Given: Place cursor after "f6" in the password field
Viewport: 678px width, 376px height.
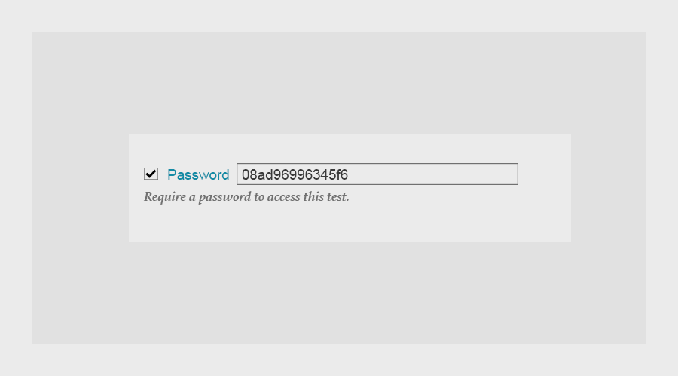Looking at the screenshot, I should 349,174.
